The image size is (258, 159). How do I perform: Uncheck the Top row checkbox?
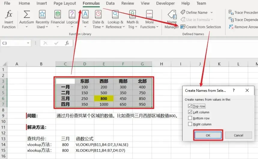coord(190,106)
